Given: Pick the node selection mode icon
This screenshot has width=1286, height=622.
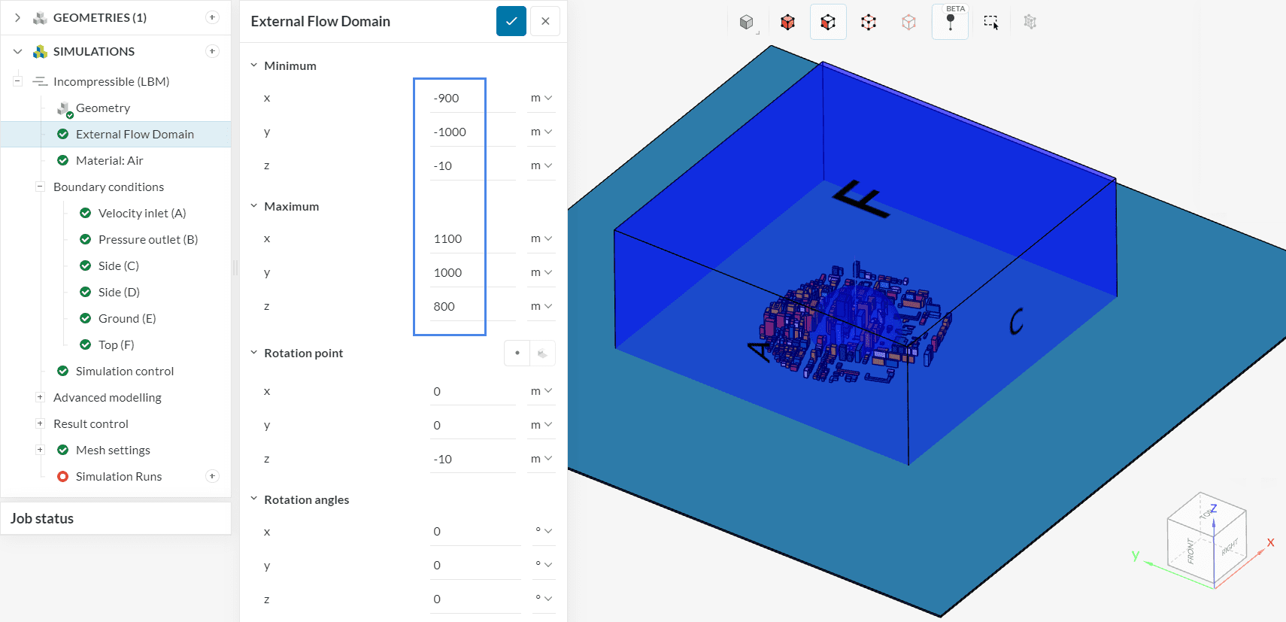Looking at the screenshot, I should tap(908, 23).
